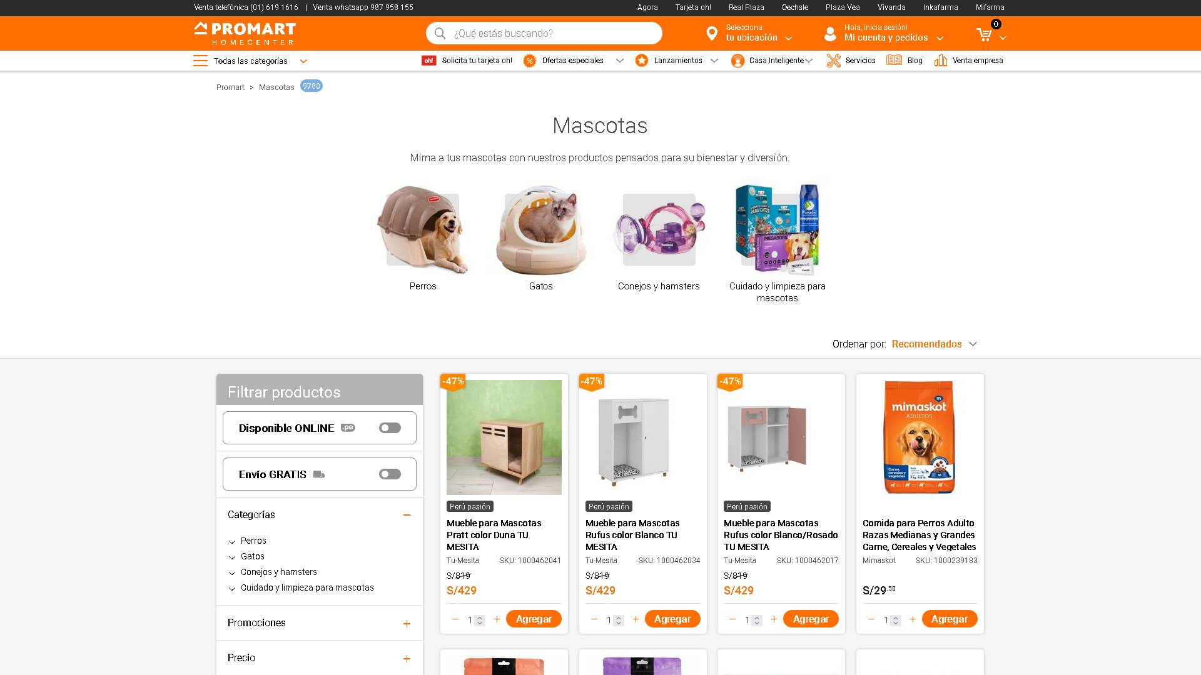Turn on the Envío GRATIS toggle
1201x675 pixels.
[x=390, y=474]
